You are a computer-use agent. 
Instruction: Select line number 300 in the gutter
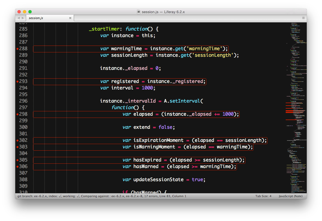tap(23, 127)
